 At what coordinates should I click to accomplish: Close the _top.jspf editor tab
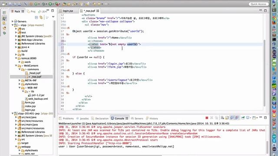[x=97, y=11]
